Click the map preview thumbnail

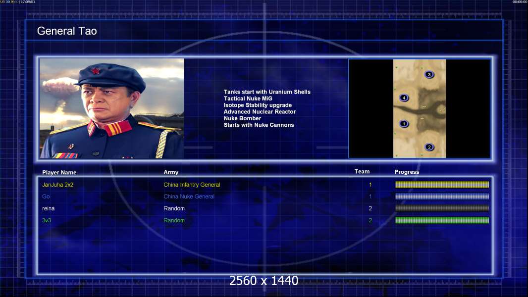(x=419, y=108)
